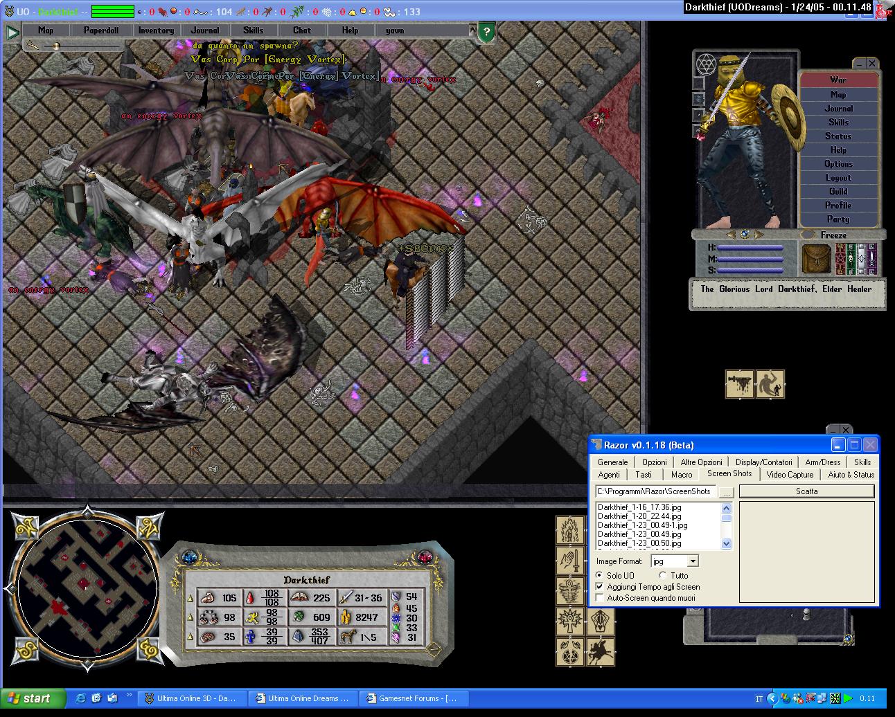The image size is (895, 717).
Task: Click the health H bar on the paperdoll
Action: (750, 248)
